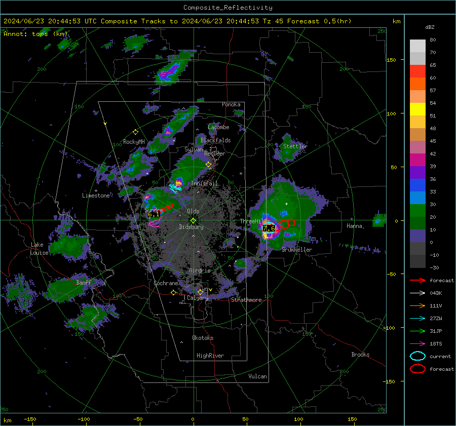Image resolution: width=456 pixels, height=426 pixels.
Task: Click the yellow diamond marker below Cochrane
Action: [173, 293]
